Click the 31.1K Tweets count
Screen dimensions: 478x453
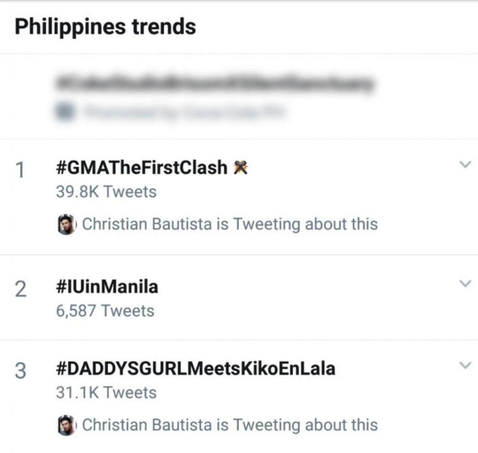pos(106,392)
